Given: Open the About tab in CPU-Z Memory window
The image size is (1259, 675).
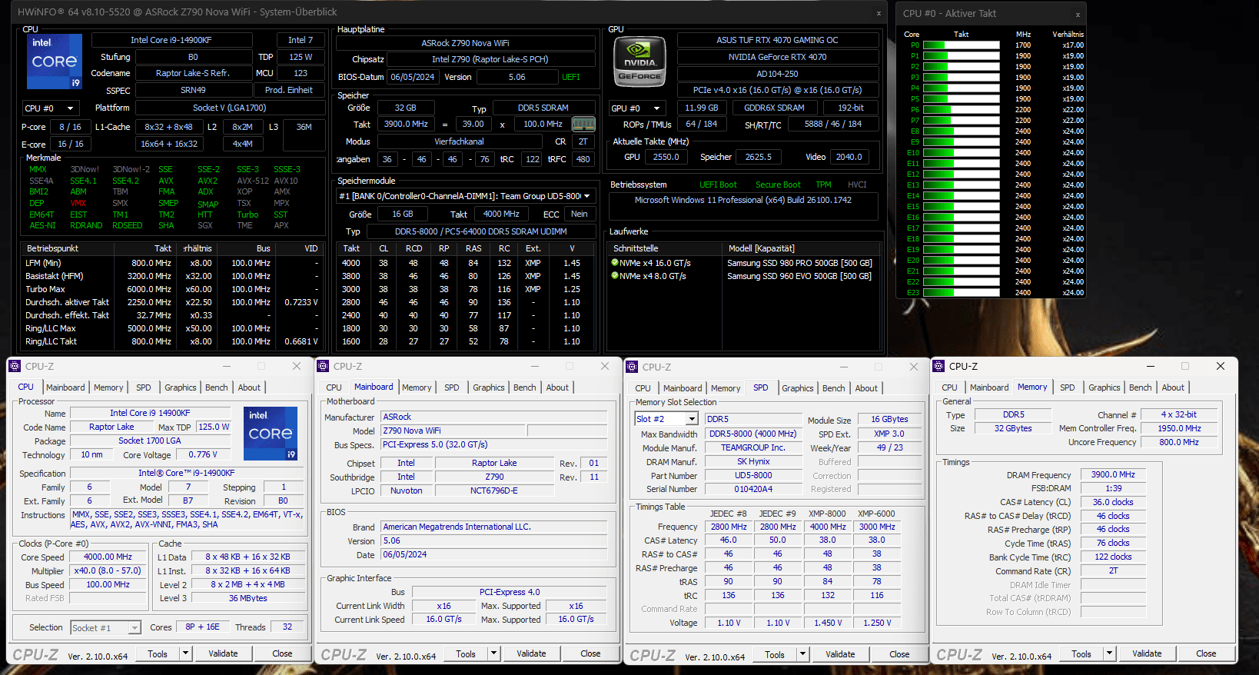Looking at the screenshot, I should (1173, 387).
